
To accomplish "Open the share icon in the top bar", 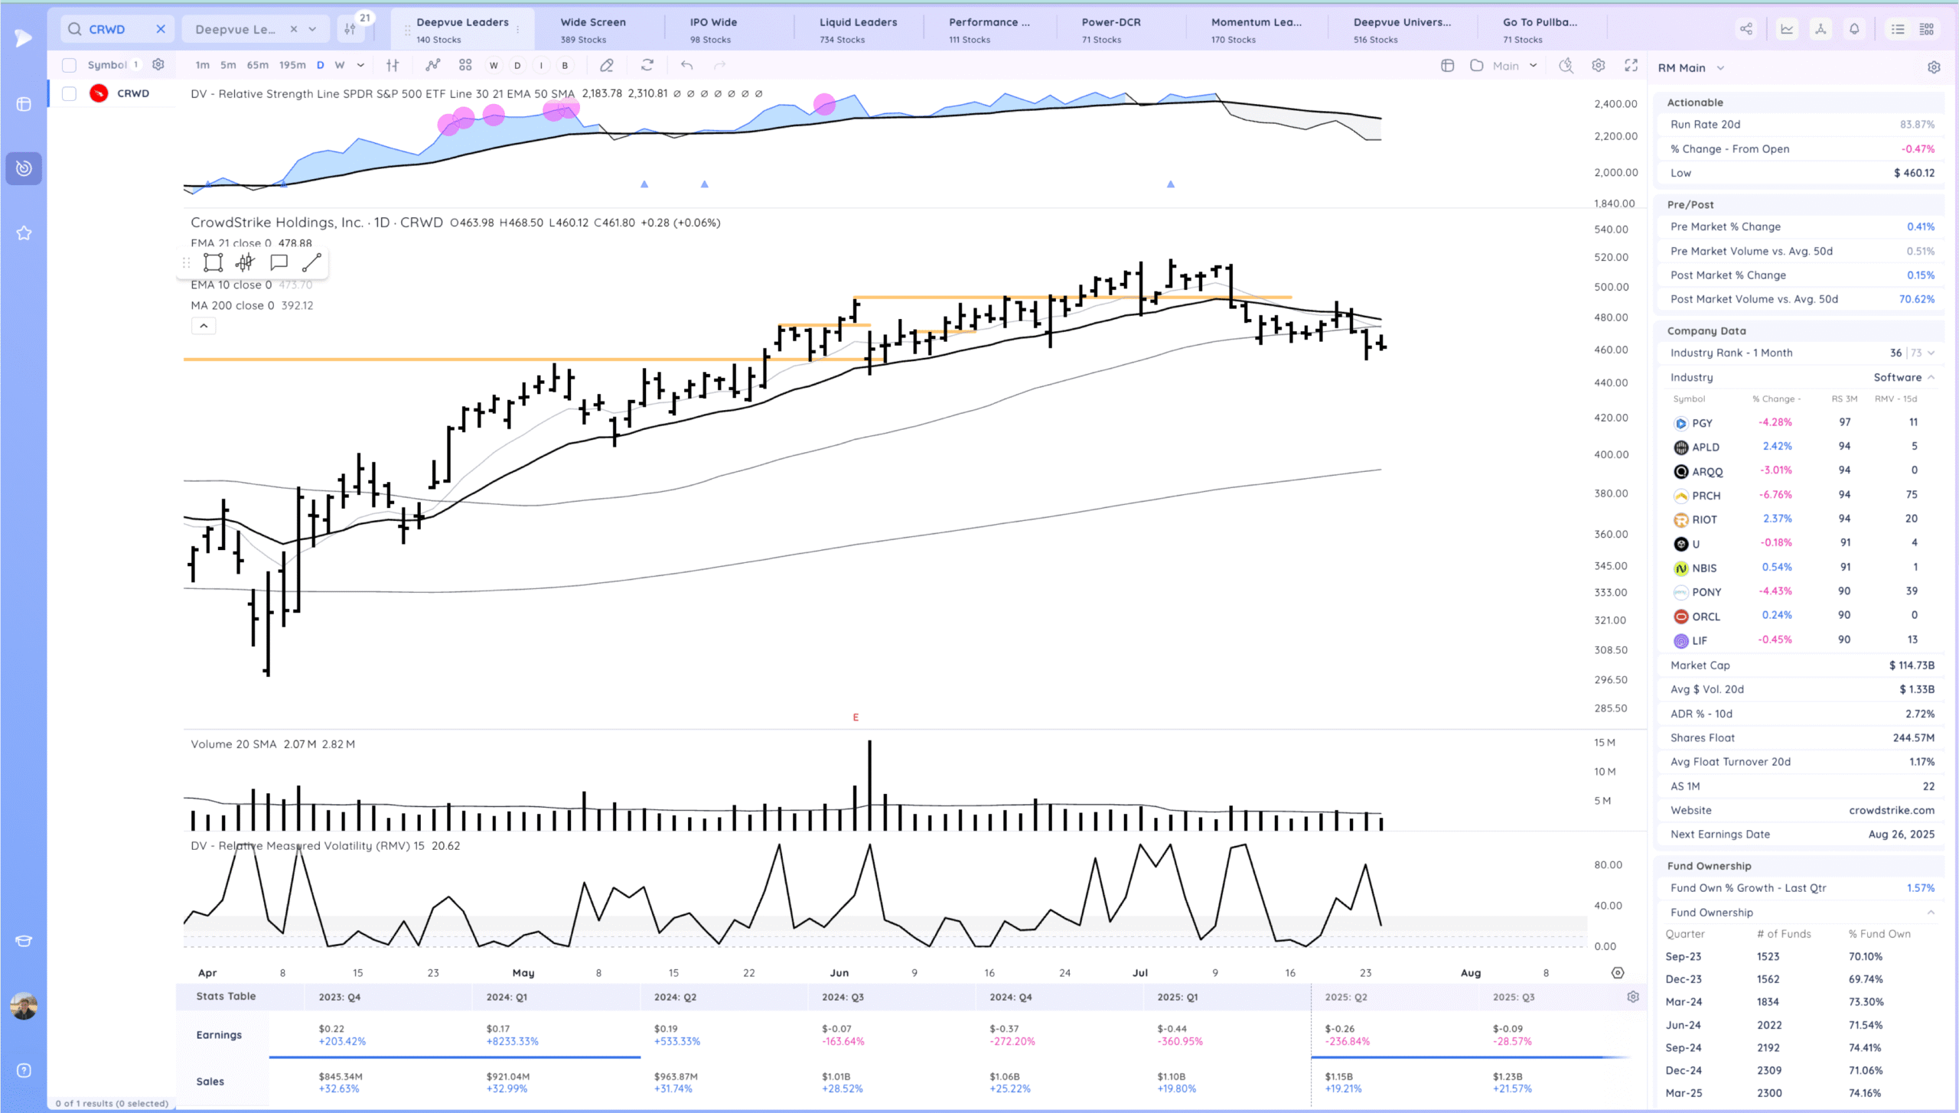I will [1746, 29].
